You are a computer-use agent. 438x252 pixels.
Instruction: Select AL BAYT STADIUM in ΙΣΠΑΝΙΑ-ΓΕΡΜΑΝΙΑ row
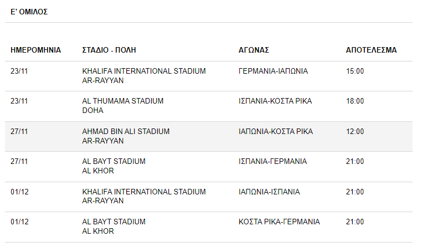[114, 161]
